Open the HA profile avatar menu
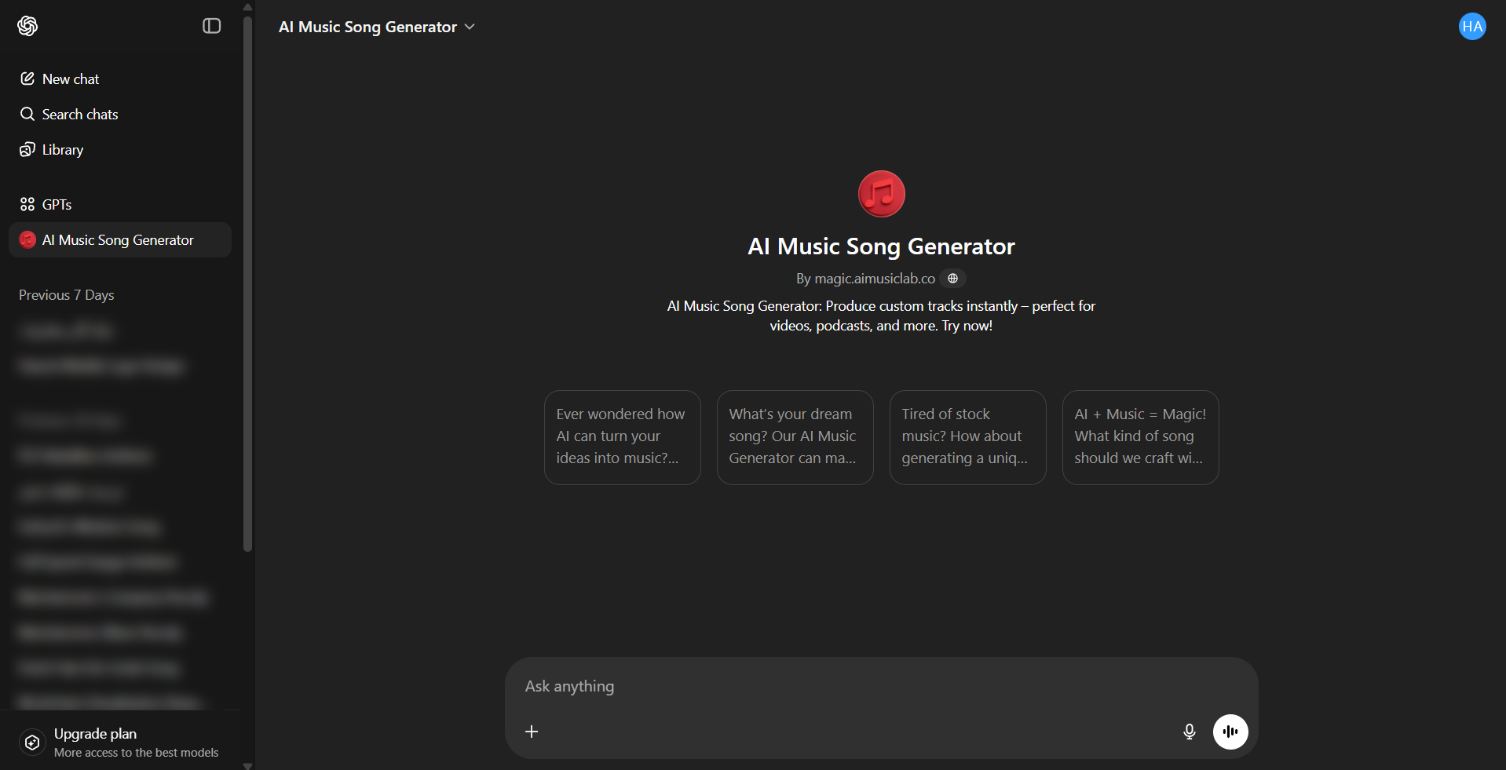 point(1472,26)
